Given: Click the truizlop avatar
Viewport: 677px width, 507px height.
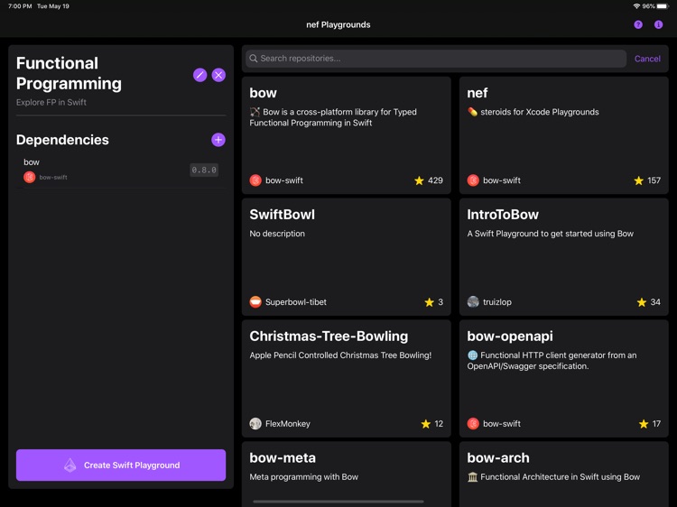Looking at the screenshot, I should coord(473,302).
